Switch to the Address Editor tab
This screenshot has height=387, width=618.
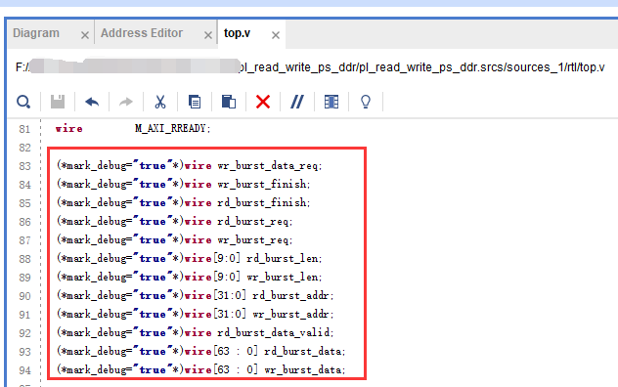pyautogui.click(x=142, y=33)
